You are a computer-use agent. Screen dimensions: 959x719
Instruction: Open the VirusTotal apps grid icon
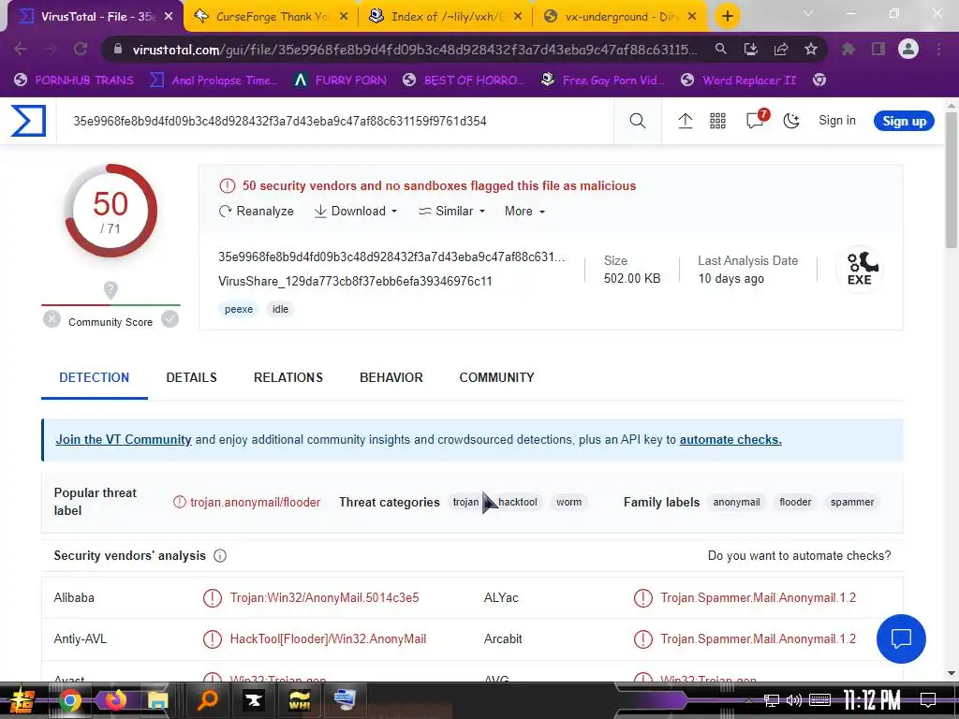717,121
